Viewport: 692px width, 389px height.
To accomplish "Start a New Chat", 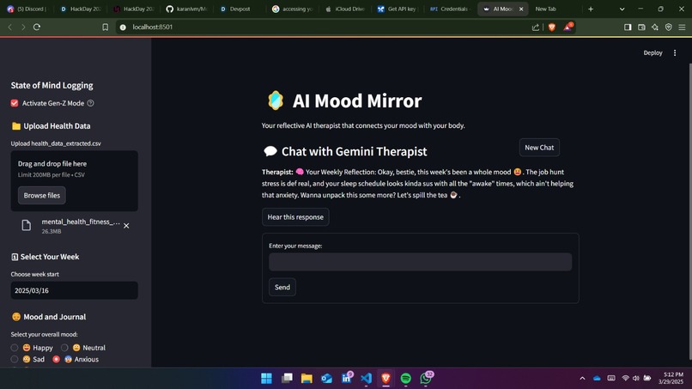I will 539,148.
